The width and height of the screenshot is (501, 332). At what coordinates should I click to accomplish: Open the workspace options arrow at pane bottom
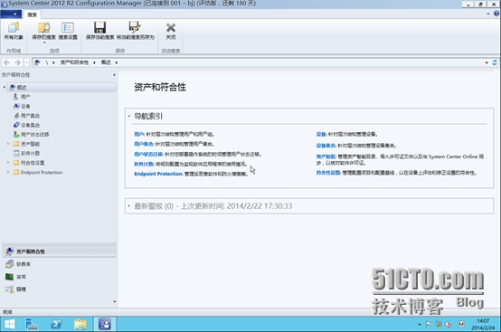point(114,301)
